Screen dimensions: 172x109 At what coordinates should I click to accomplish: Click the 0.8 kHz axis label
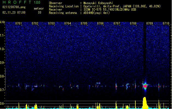(x=2, y=76)
